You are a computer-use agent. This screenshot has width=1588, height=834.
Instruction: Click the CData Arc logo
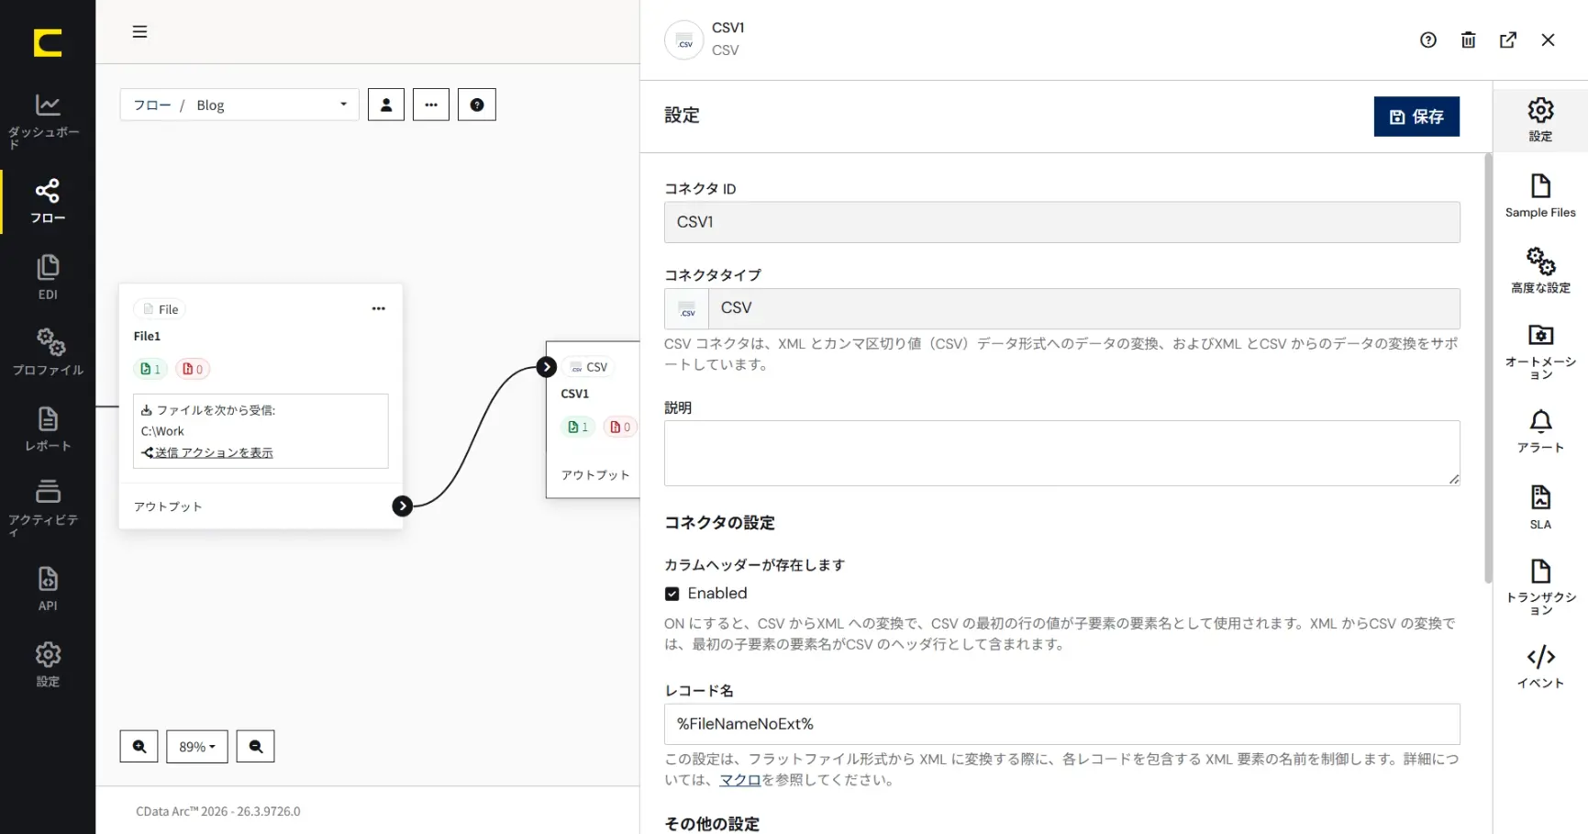(48, 43)
